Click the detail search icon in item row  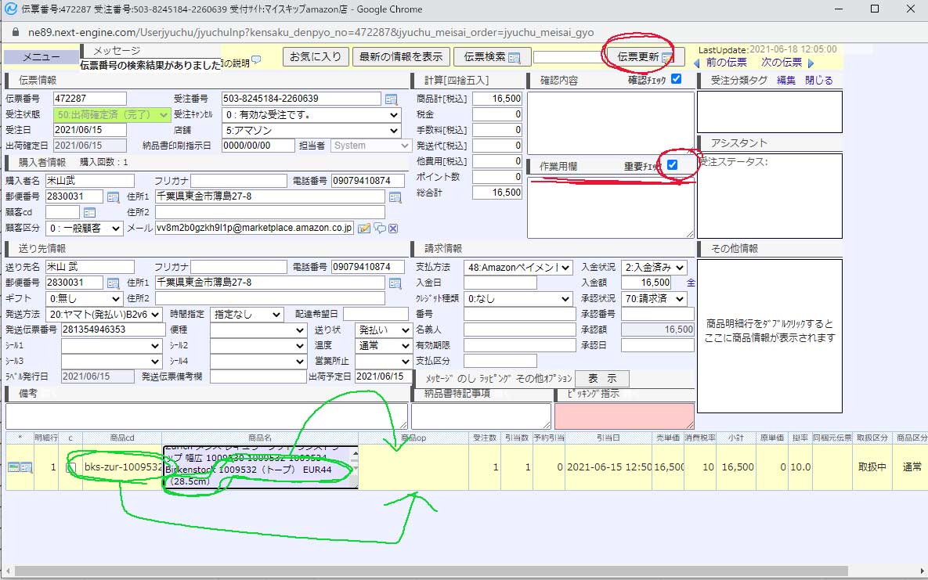[27, 467]
